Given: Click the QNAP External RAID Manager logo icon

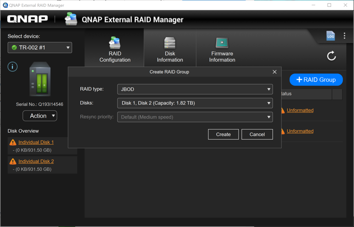Looking at the screenshot, I should (71, 19).
